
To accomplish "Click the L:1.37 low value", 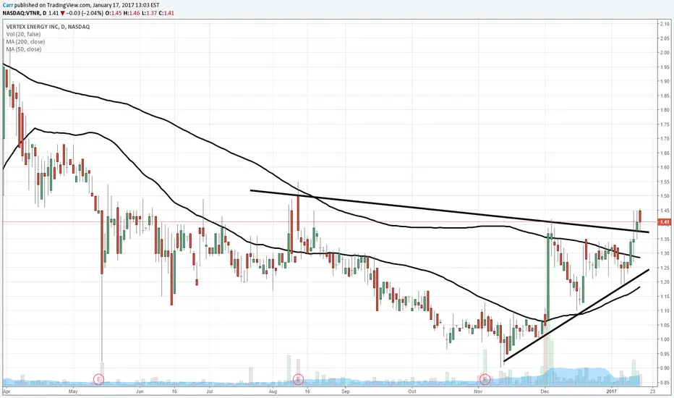I will [149, 13].
